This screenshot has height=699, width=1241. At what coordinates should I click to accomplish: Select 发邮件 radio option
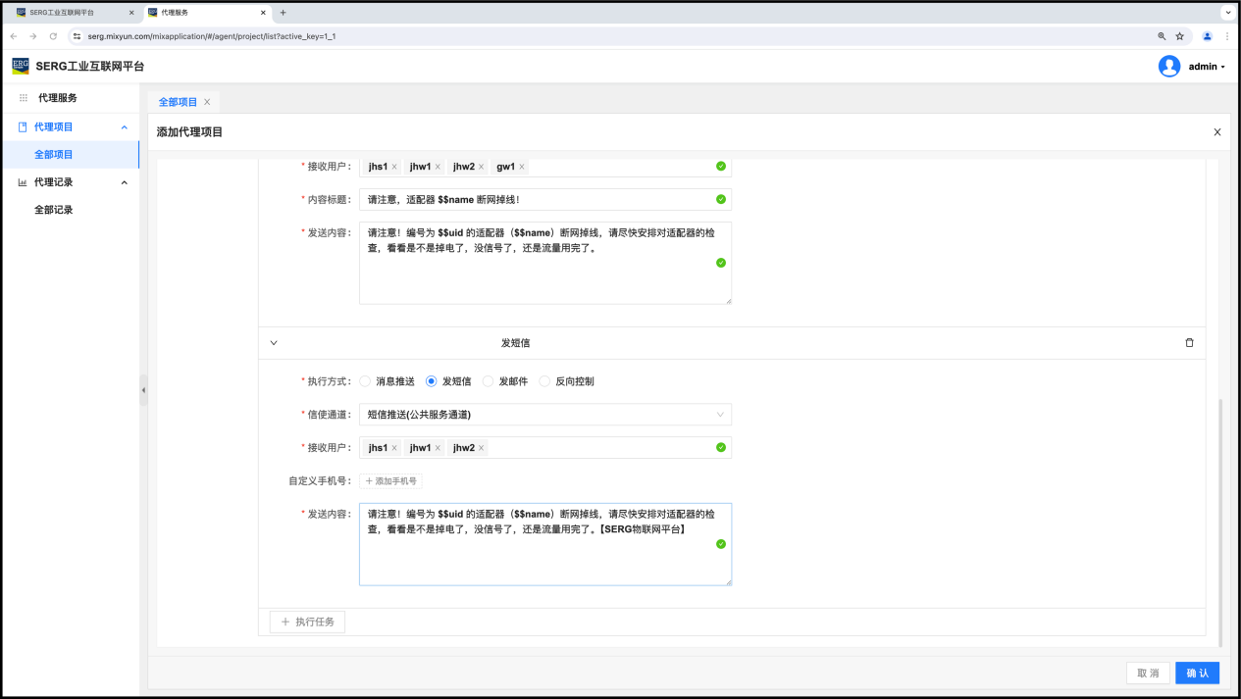tap(489, 381)
